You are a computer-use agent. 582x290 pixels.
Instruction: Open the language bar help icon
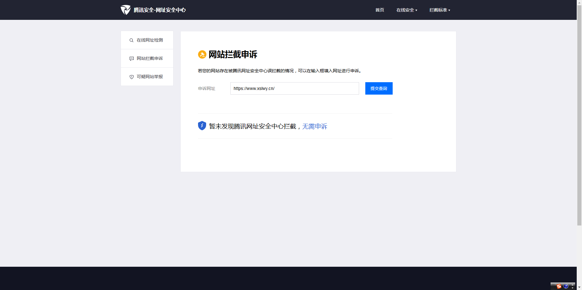pyautogui.click(x=566, y=286)
